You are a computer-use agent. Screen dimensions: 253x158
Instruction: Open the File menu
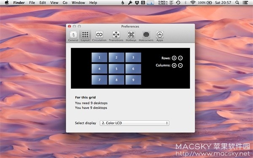coord(32,3)
